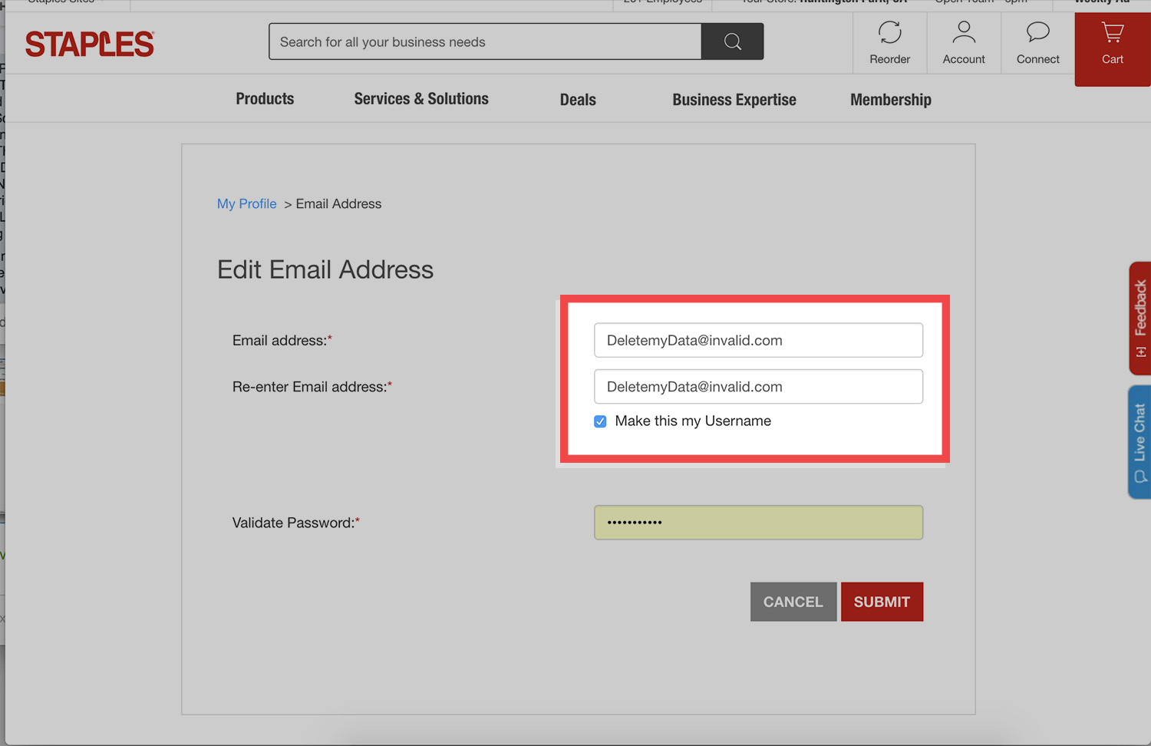Click the search magnifier button
Viewport: 1151px width, 746px height.
click(x=732, y=41)
